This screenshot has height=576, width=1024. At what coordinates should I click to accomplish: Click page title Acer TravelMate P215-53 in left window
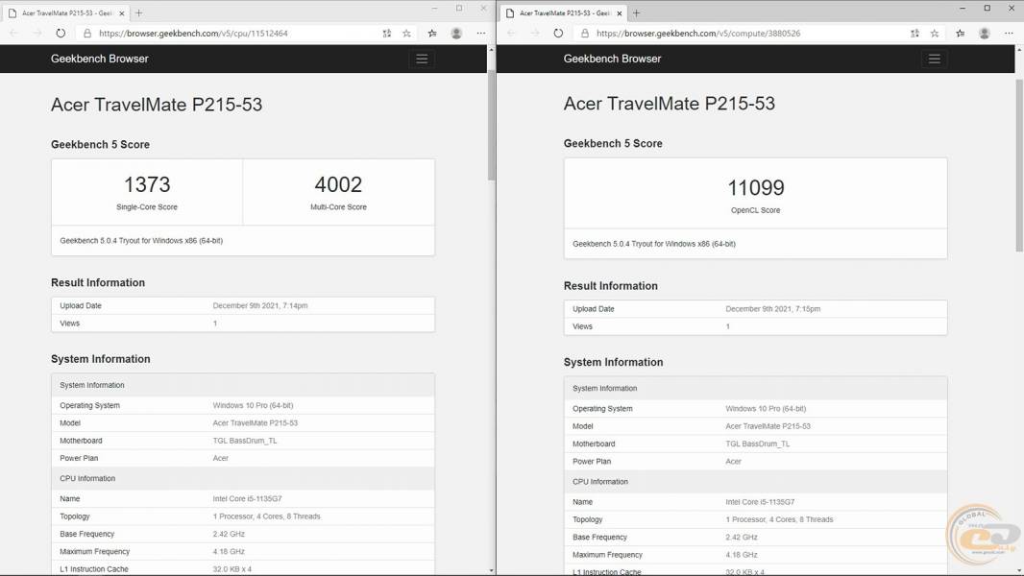tap(157, 105)
